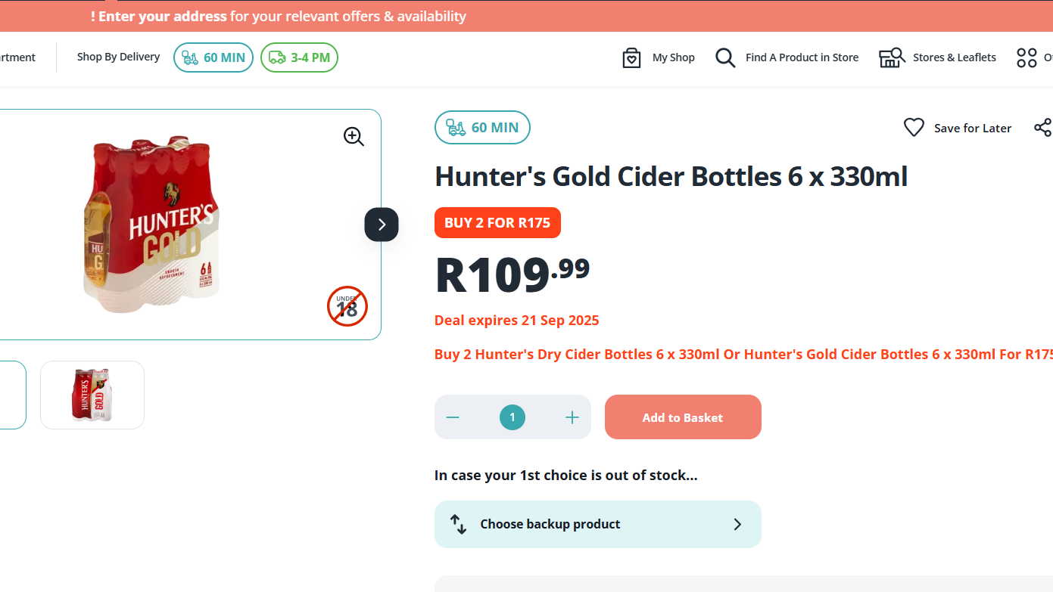The image size is (1053, 592).
Task: Open Shop By Delivery menu item
Action: pos(118,57)
